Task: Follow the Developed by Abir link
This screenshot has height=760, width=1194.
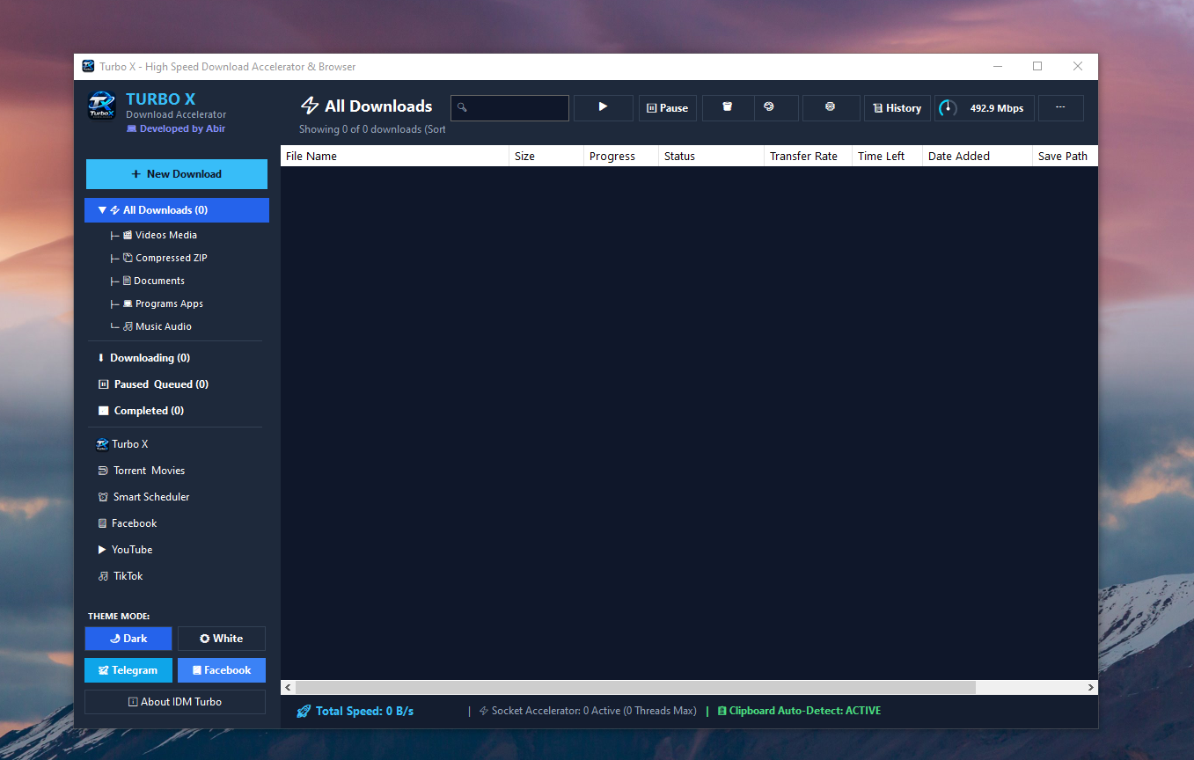Action: [x=176, y=128]
